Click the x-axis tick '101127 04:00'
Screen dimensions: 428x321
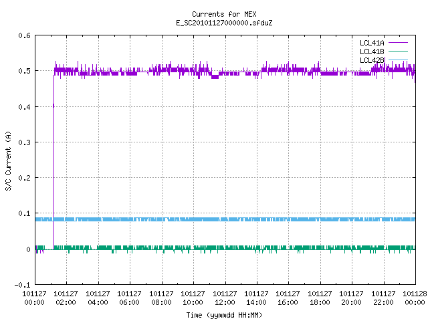click(98, 298)
